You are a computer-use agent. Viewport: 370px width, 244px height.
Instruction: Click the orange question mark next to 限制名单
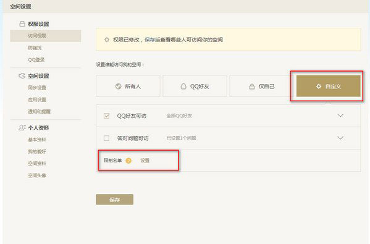[x=128, y=161]
